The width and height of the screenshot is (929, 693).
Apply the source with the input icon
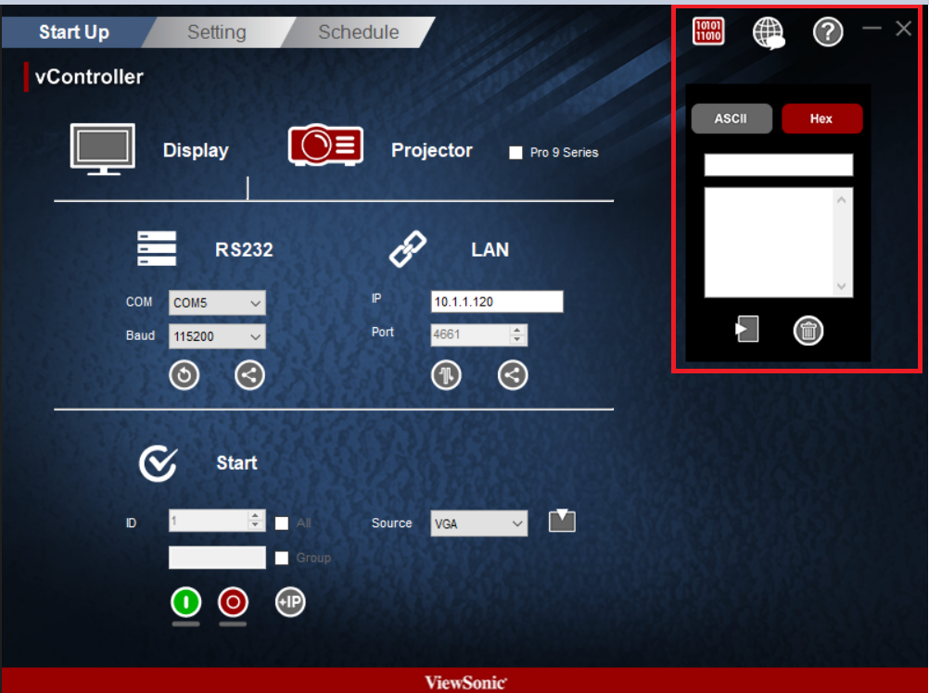[562, 521]
